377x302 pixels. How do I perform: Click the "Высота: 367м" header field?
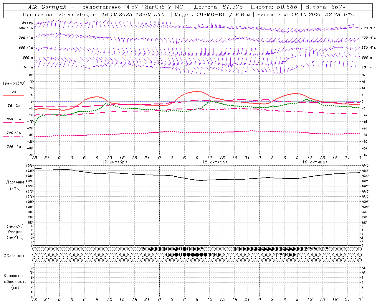coord(325,7)
